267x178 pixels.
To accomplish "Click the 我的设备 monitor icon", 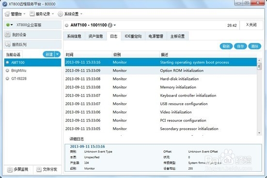I will (8, 35).
